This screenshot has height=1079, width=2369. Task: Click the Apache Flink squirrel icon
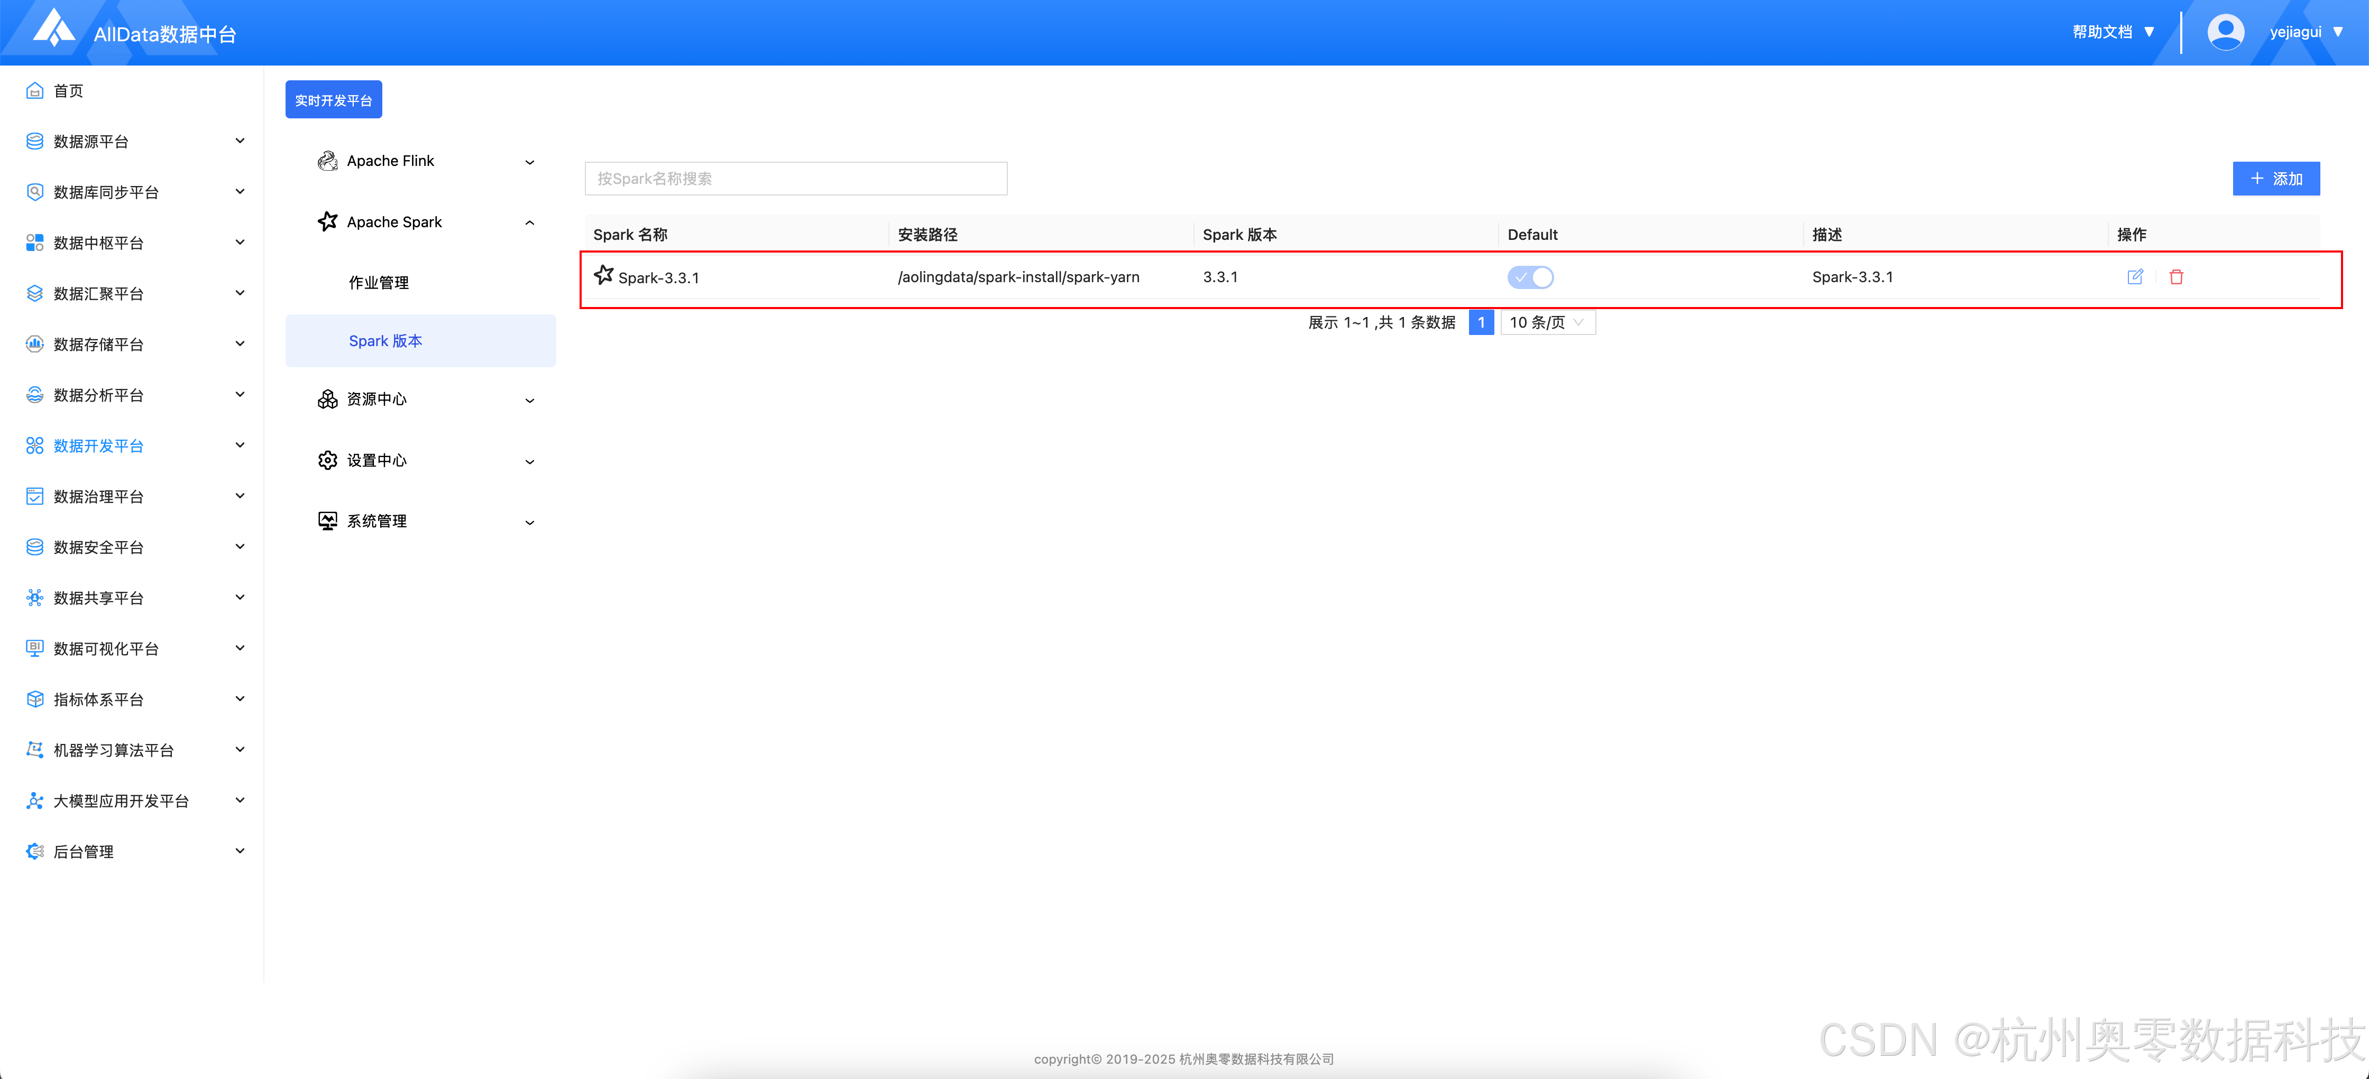327,161
